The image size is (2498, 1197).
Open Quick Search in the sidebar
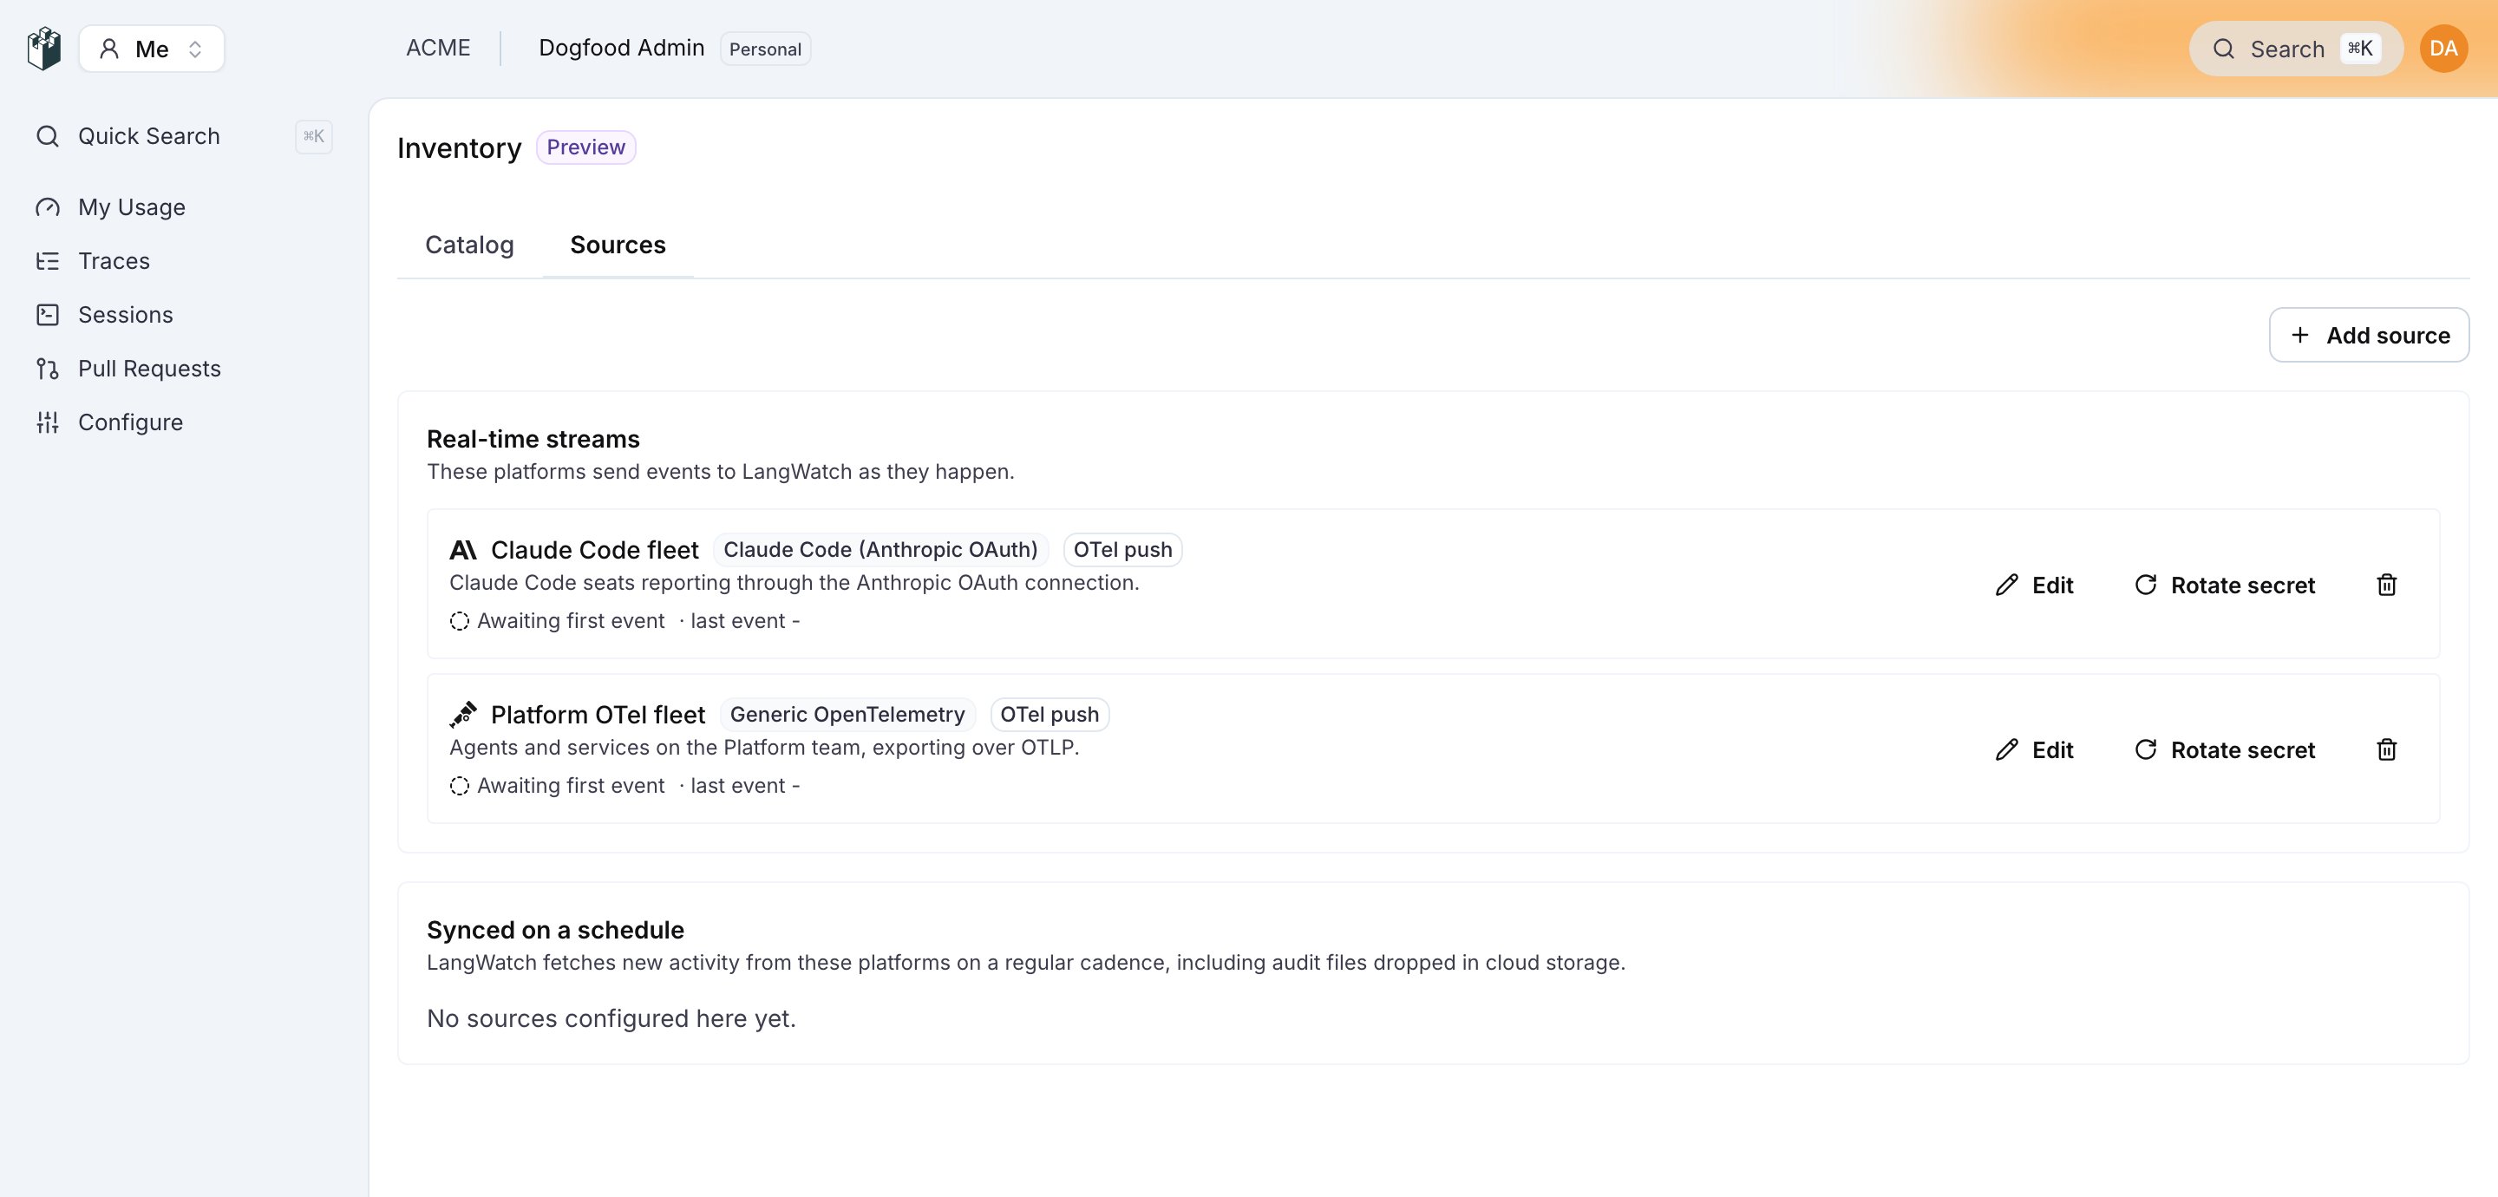click(x=184, y=136)
